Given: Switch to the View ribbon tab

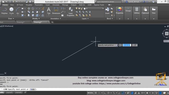Looking at the screenshot, I should click(x=12, y=5).
